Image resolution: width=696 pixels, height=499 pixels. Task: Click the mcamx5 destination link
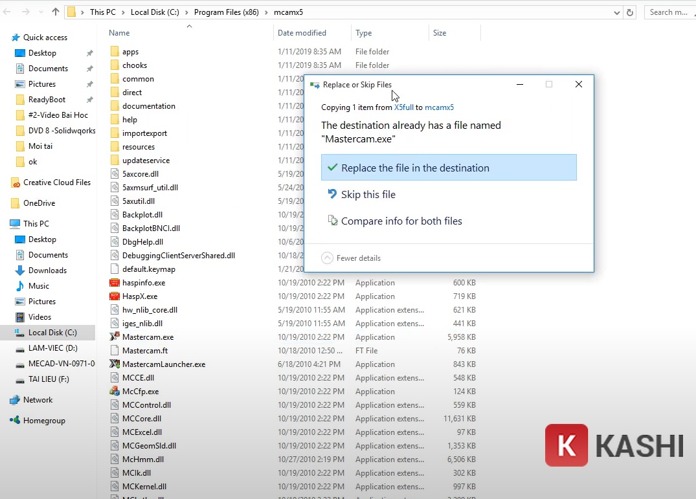point(440,107)
